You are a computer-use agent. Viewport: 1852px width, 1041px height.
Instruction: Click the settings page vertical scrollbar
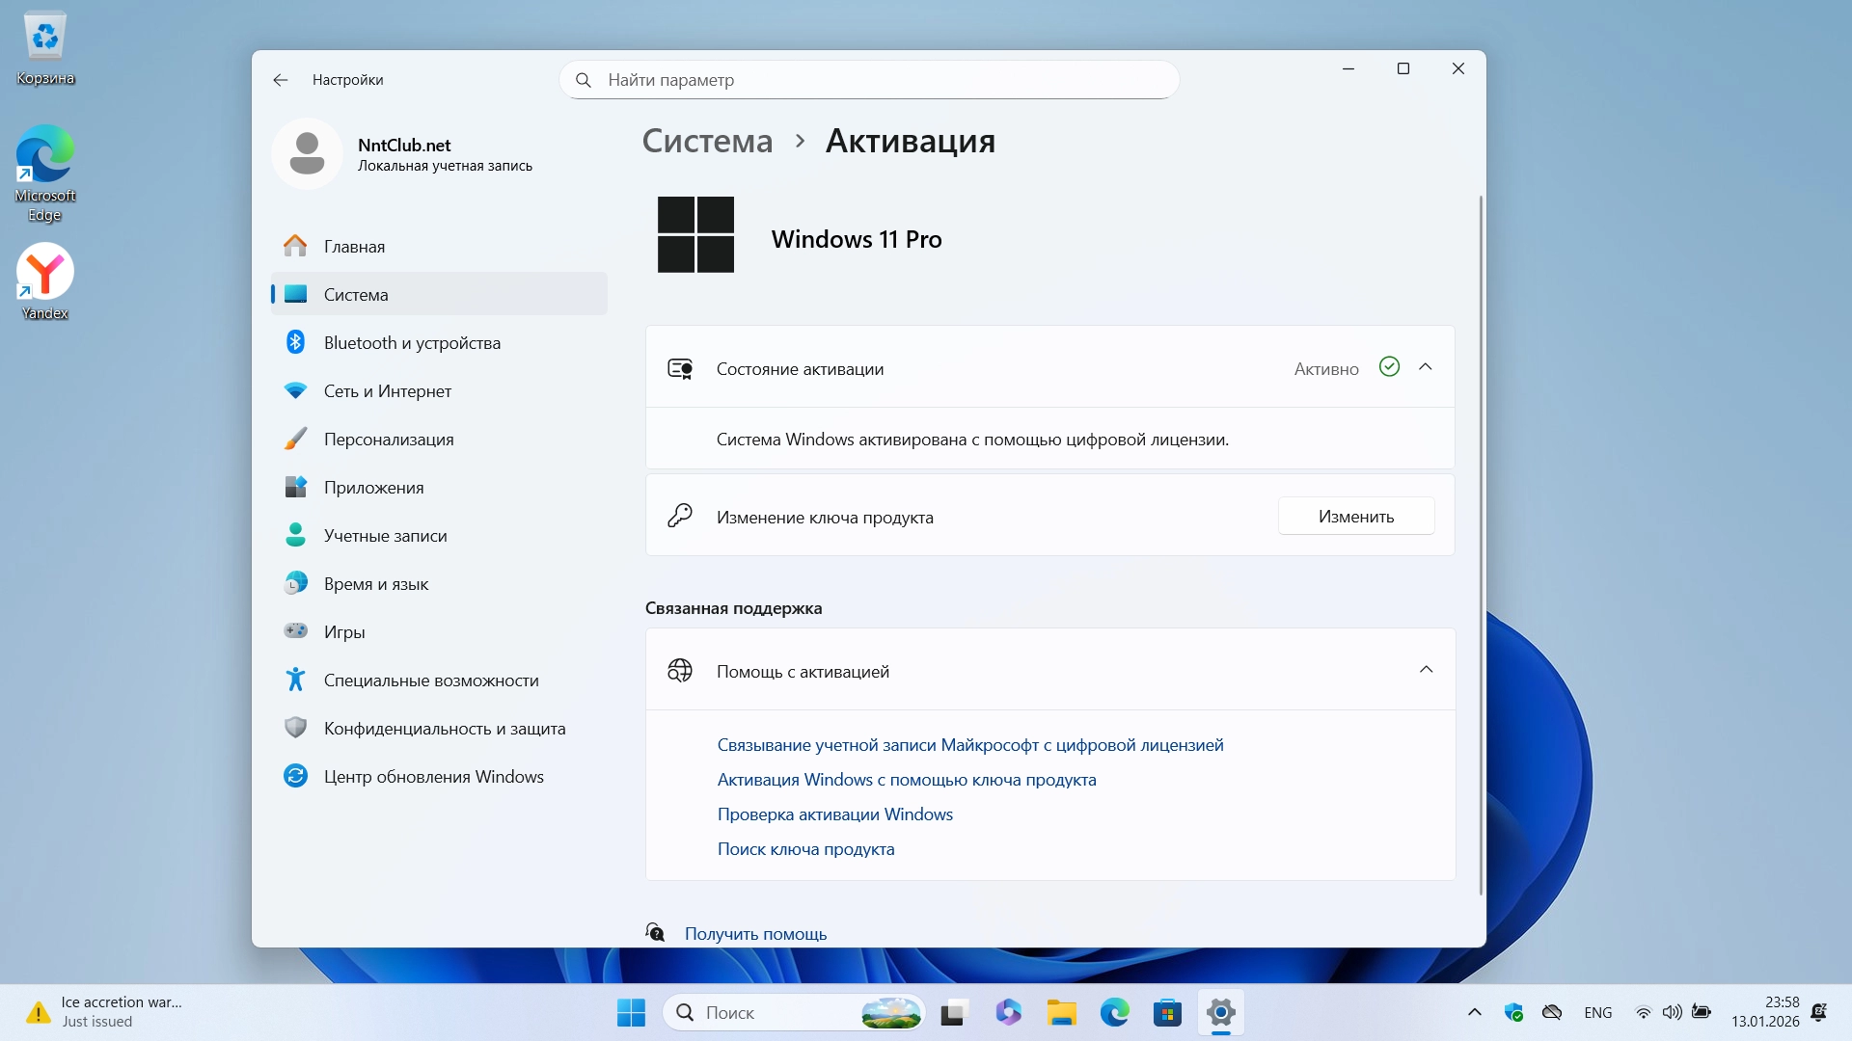point(1481,545)
